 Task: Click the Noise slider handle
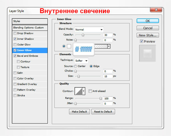76,40
